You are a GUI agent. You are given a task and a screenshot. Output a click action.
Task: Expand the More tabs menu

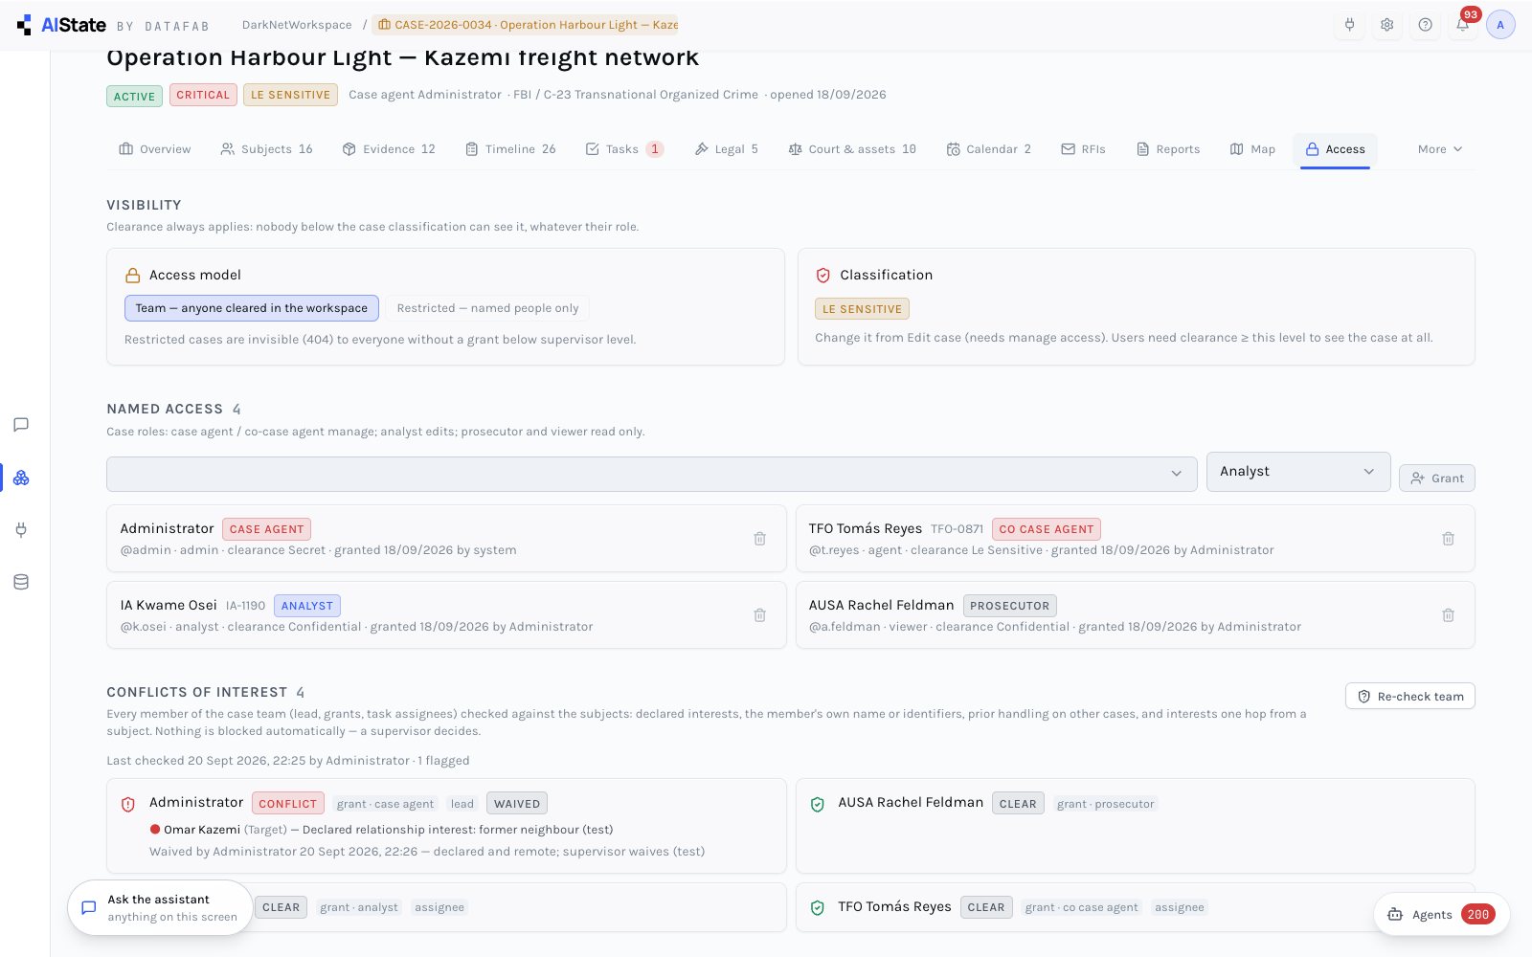tap(1439, 149)
